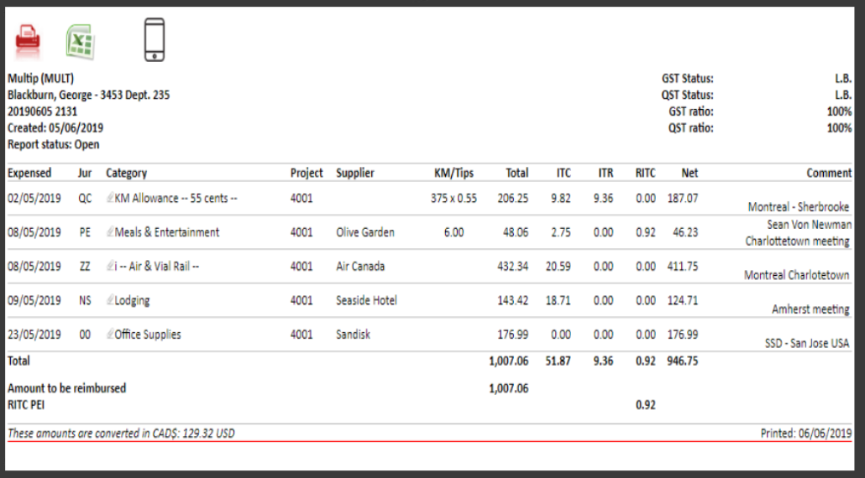Edit the KM Allowance expense pencil icon
This screenshot has width=865, height=478.
click(x=110, y=198)
